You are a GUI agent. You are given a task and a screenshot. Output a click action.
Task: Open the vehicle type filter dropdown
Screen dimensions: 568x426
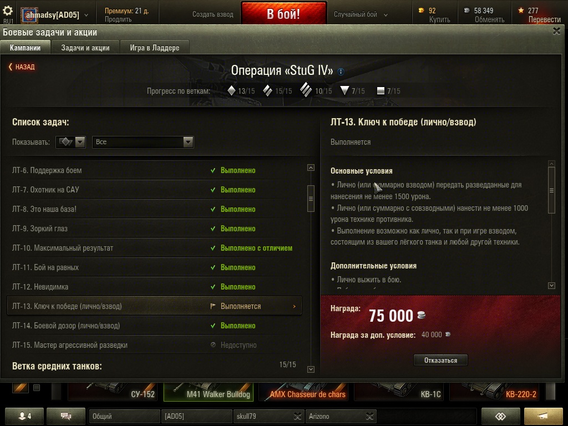(x=70, y=142)
